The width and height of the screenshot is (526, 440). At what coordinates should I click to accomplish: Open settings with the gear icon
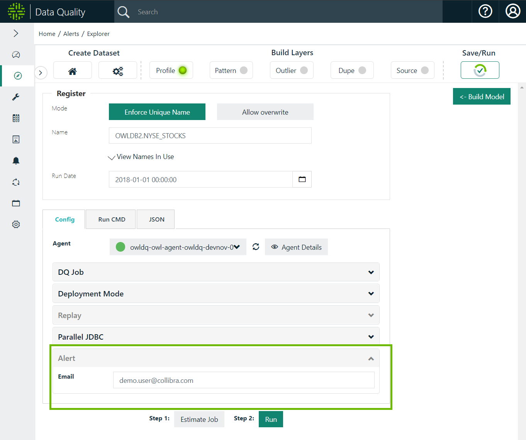point(16,224)
